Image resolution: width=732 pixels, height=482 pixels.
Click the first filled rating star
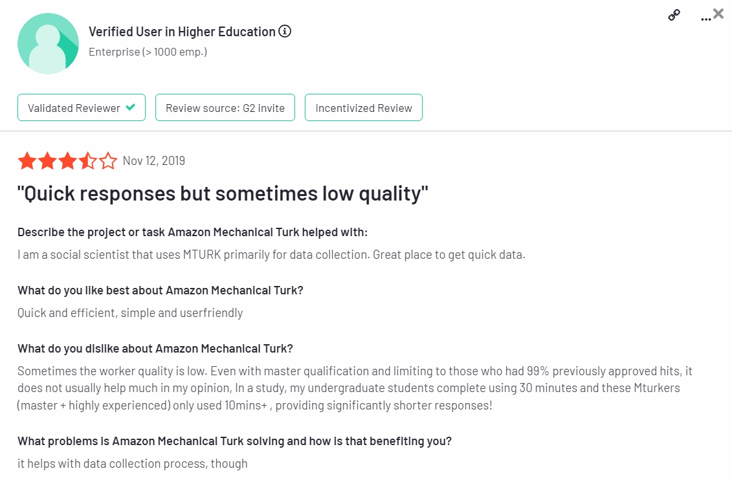click(27, 161)
